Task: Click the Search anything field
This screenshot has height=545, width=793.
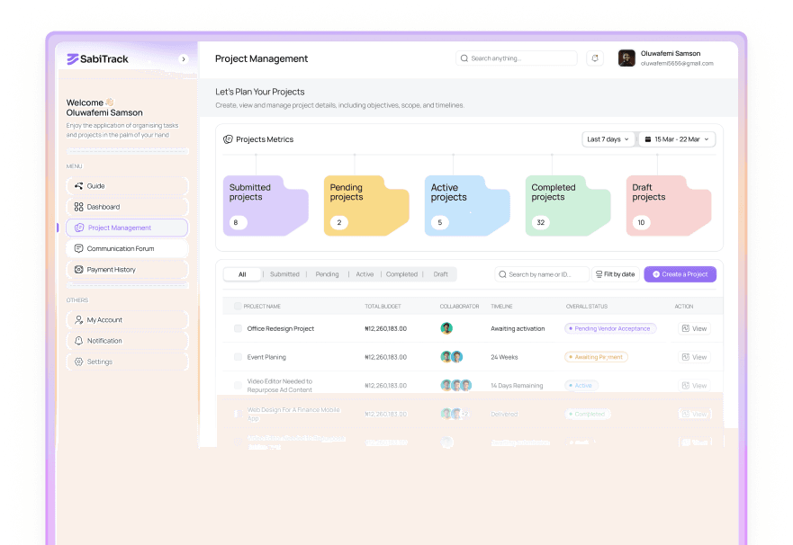Action: point(517,58)
